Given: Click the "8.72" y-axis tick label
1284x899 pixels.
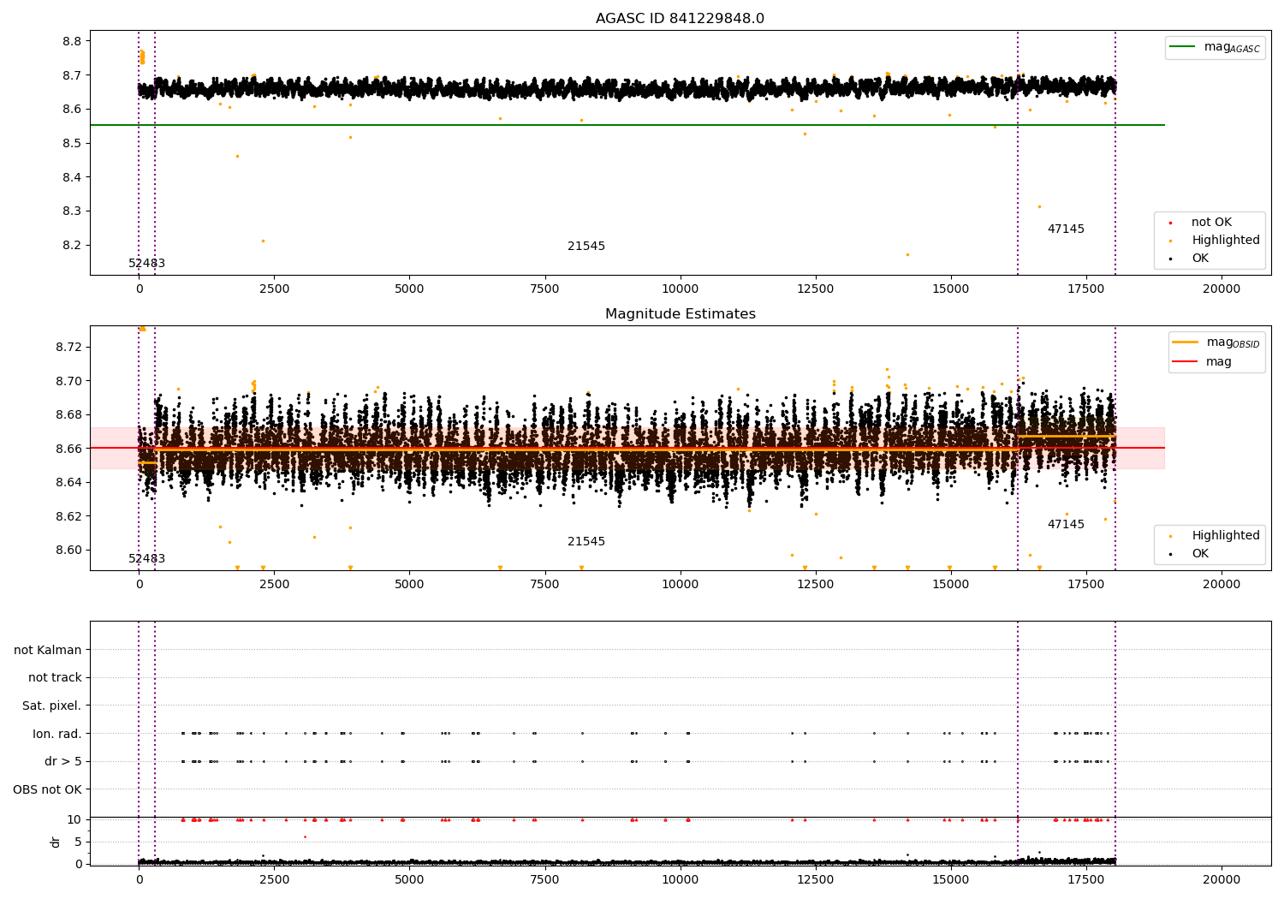Looking at the screenshot, I should 68,347.
